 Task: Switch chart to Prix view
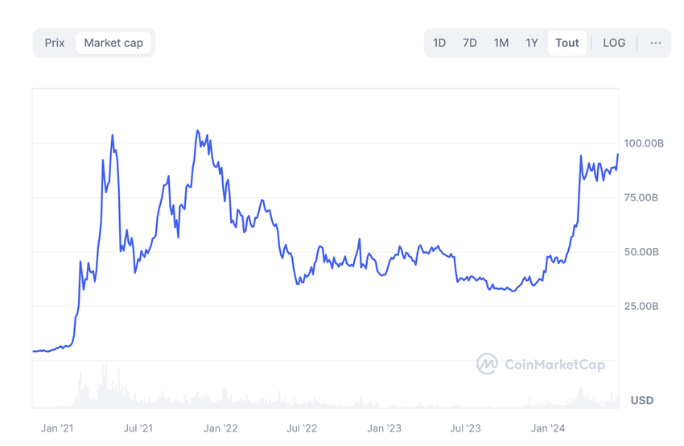tap(55, 43)
